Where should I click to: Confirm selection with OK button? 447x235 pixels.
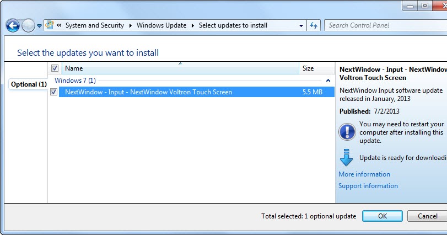383,216
